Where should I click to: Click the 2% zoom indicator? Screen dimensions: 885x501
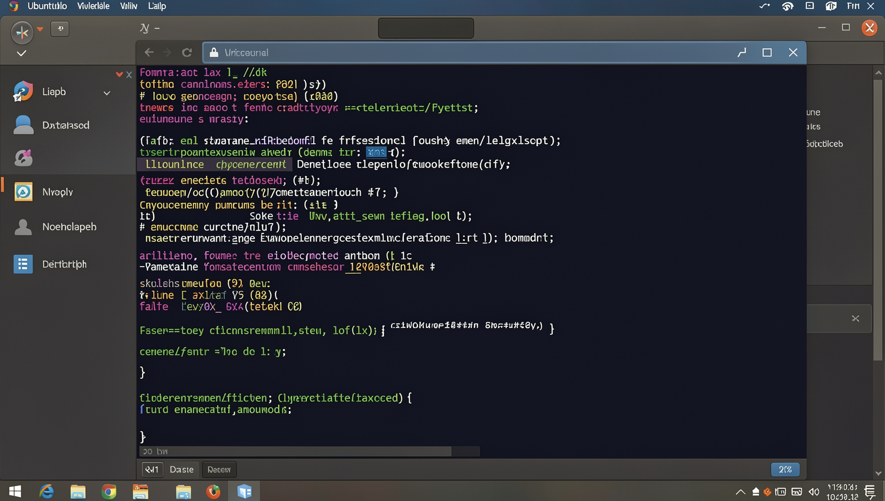[x=785, y=469]
